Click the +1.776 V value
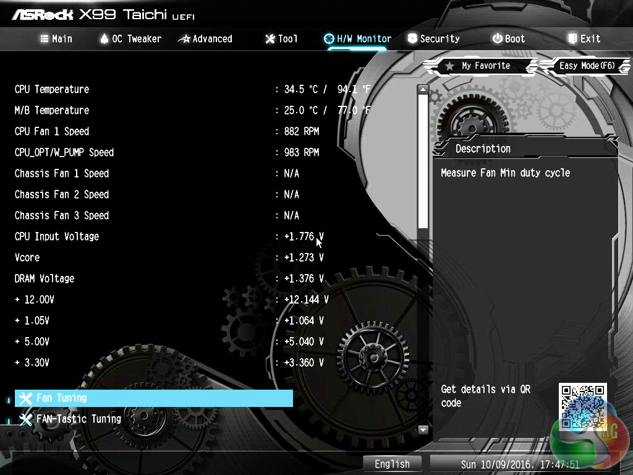The image size is (633, 475). point(304,236)
